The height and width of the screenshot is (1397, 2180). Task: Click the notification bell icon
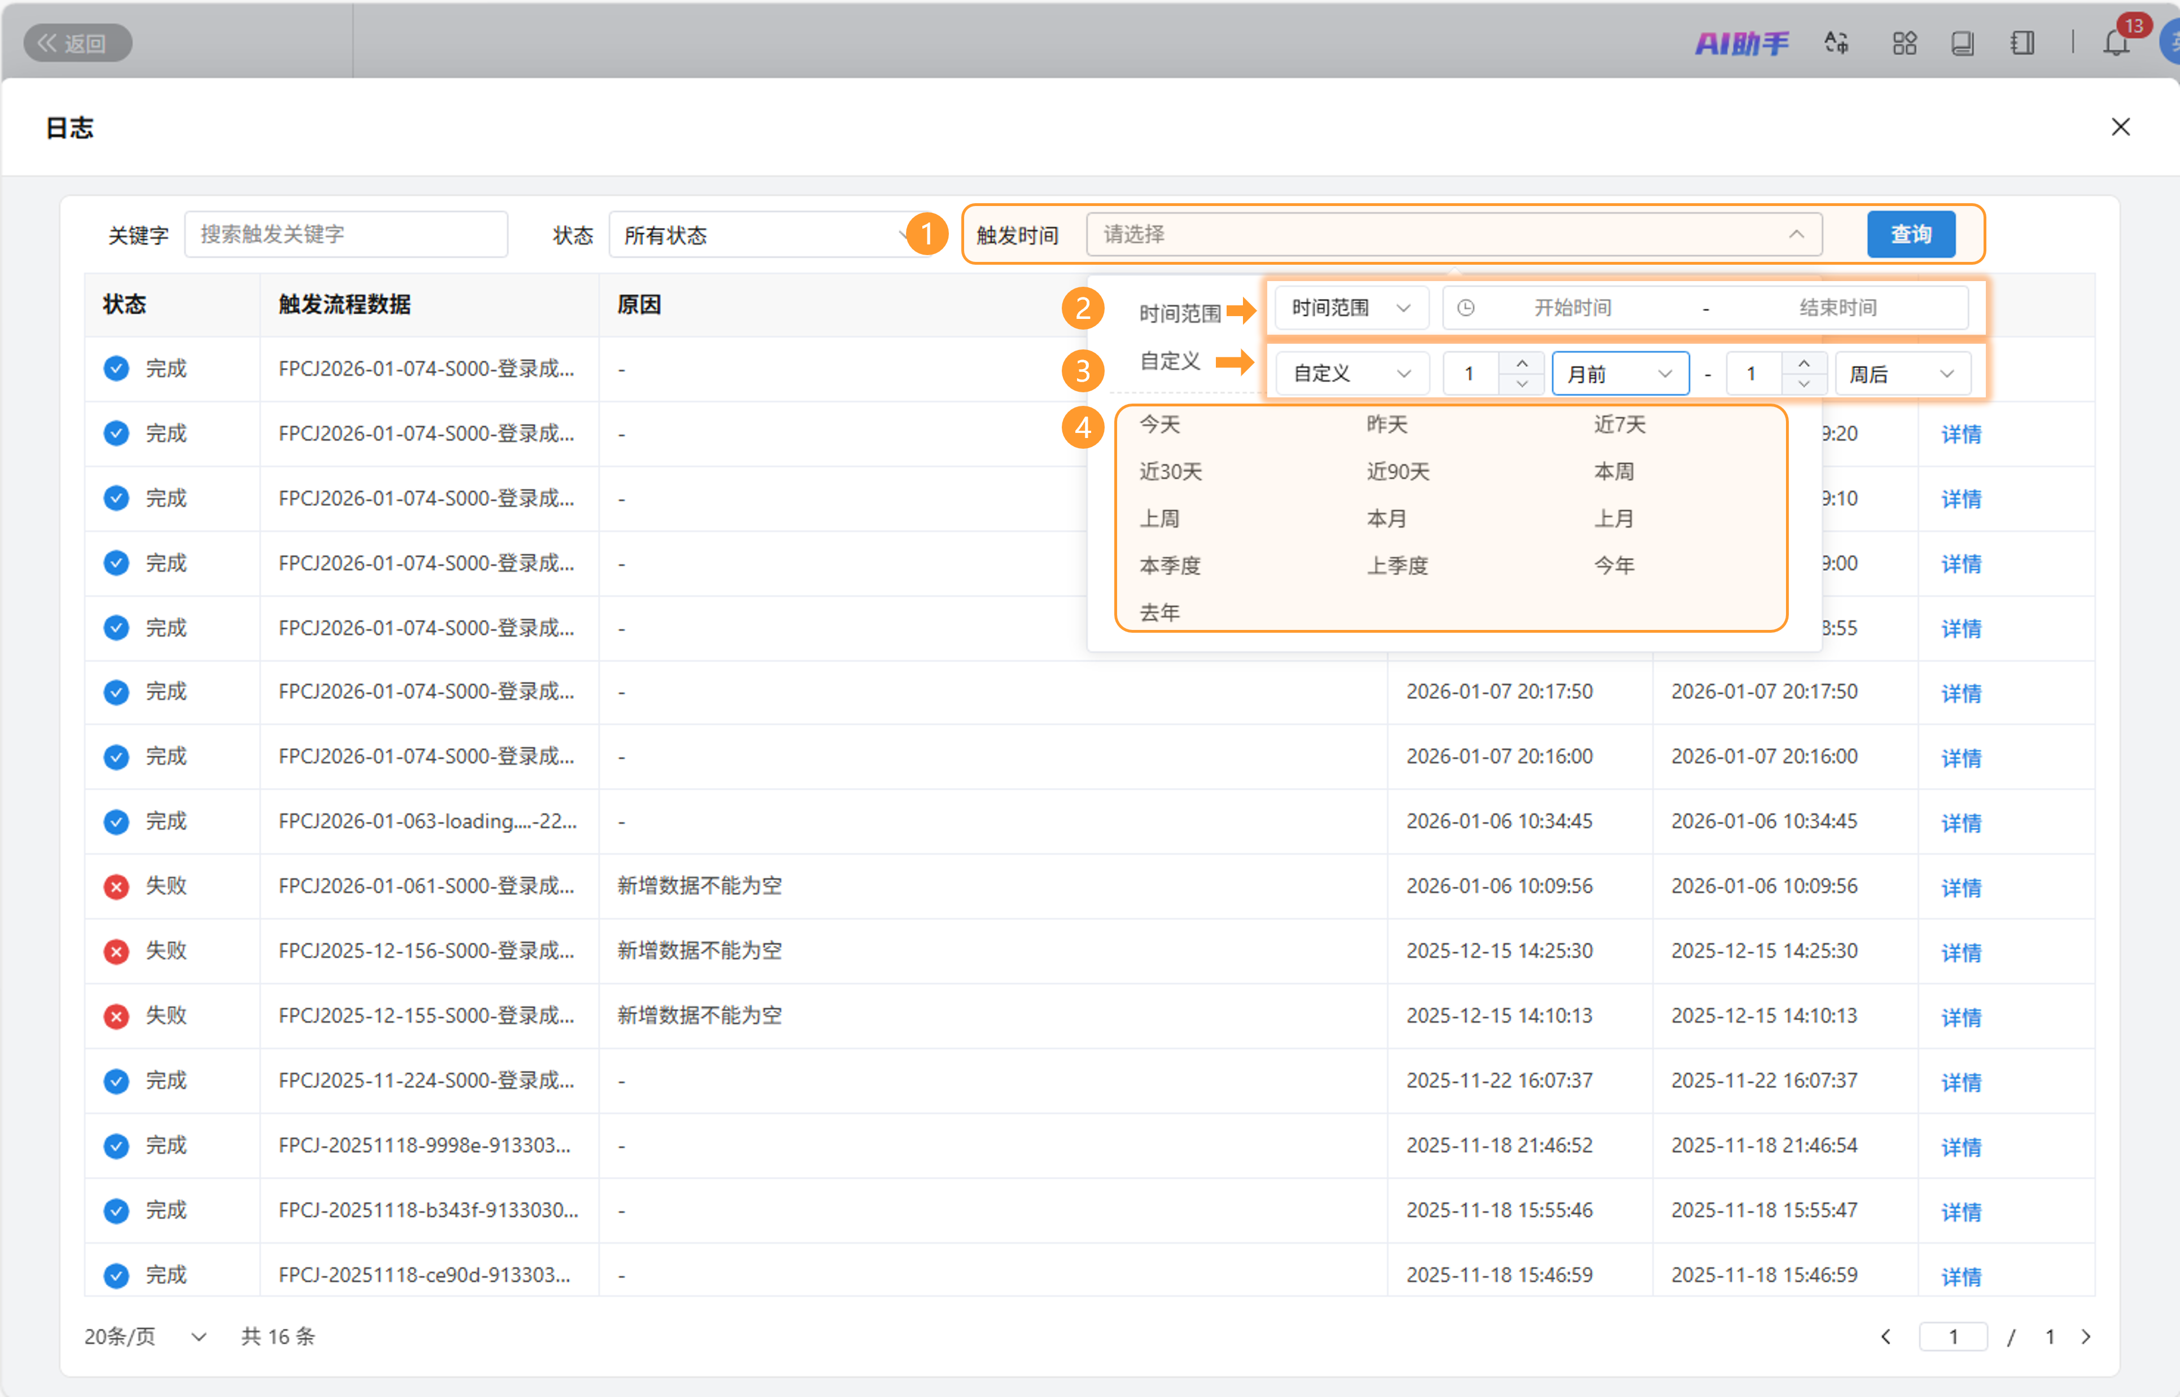[2116, 43]
